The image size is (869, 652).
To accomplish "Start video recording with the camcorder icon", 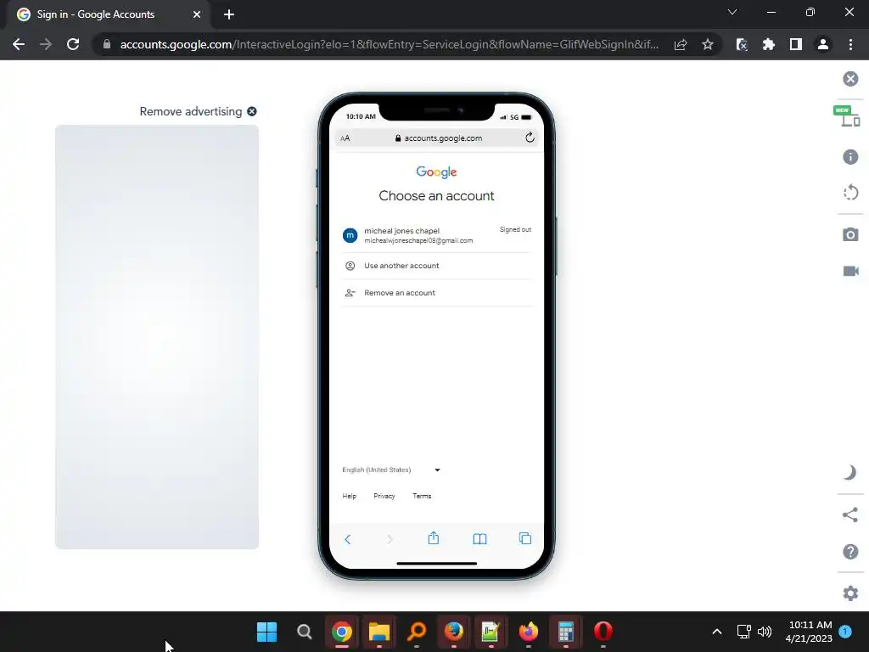I will click(850, 271).
